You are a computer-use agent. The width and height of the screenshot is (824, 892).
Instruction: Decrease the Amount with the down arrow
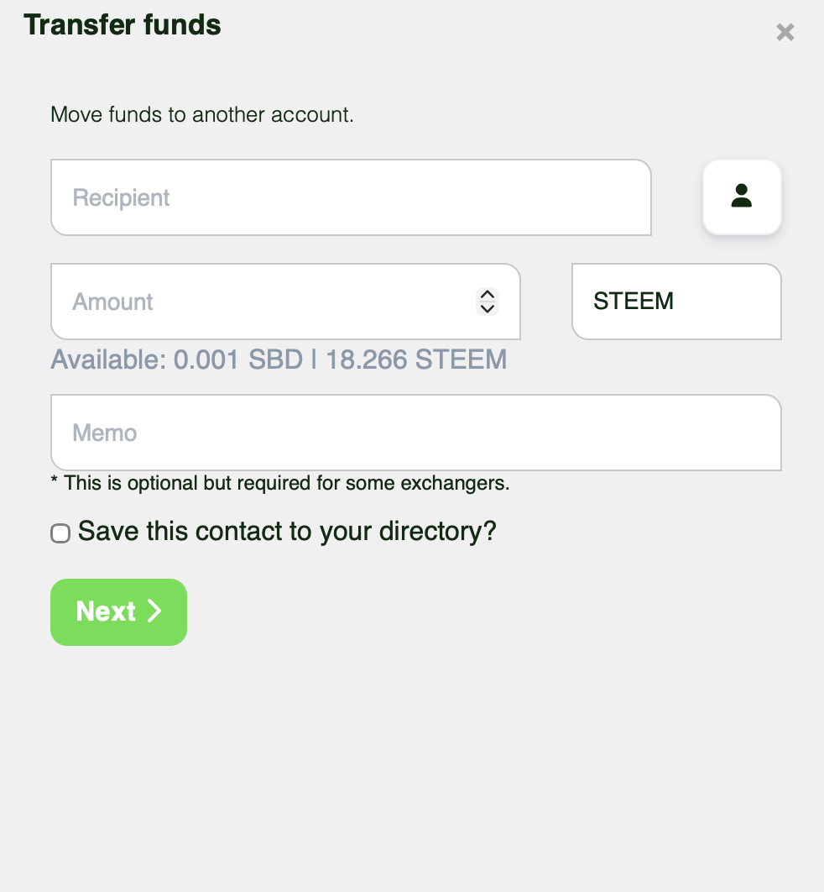[487, 308]
